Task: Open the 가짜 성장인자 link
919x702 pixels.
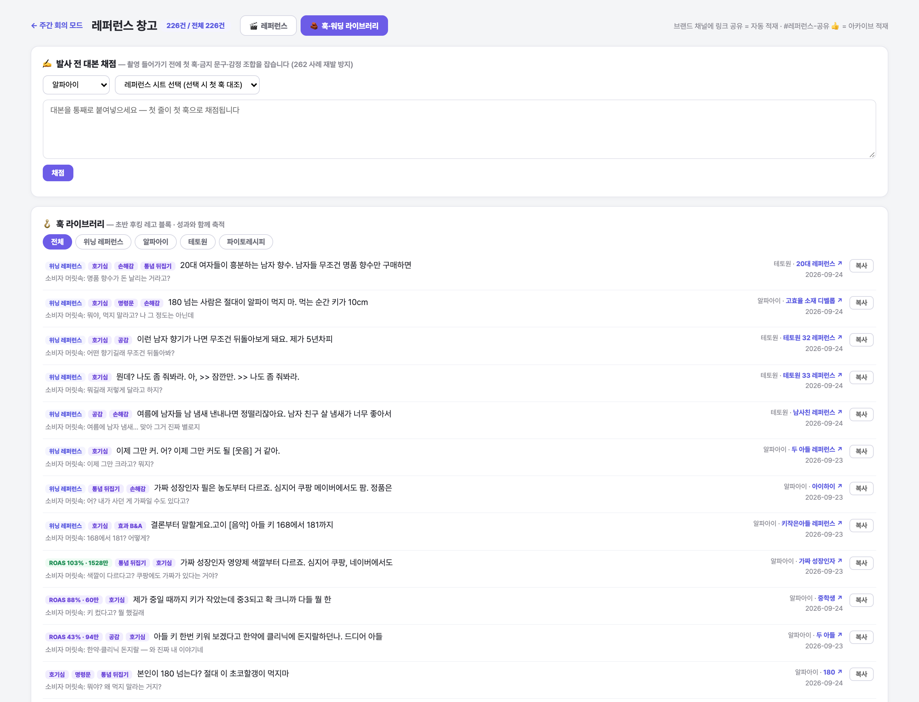Action: click(x=820, y=561)
